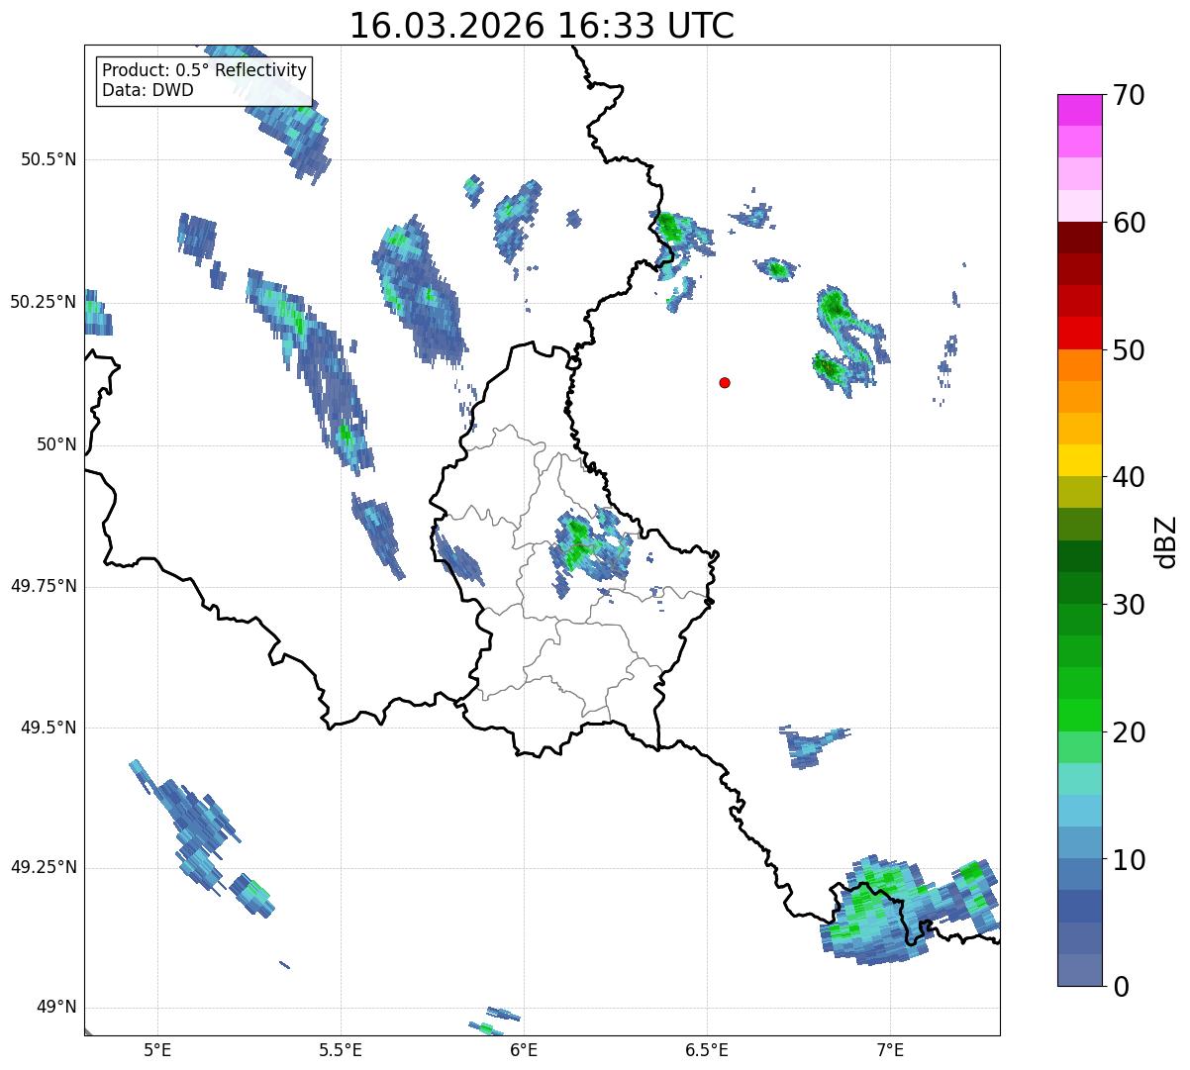Click the '49.5°N' latitude label
Viewport: 1190px width, 1070px height.
[49, 728]
